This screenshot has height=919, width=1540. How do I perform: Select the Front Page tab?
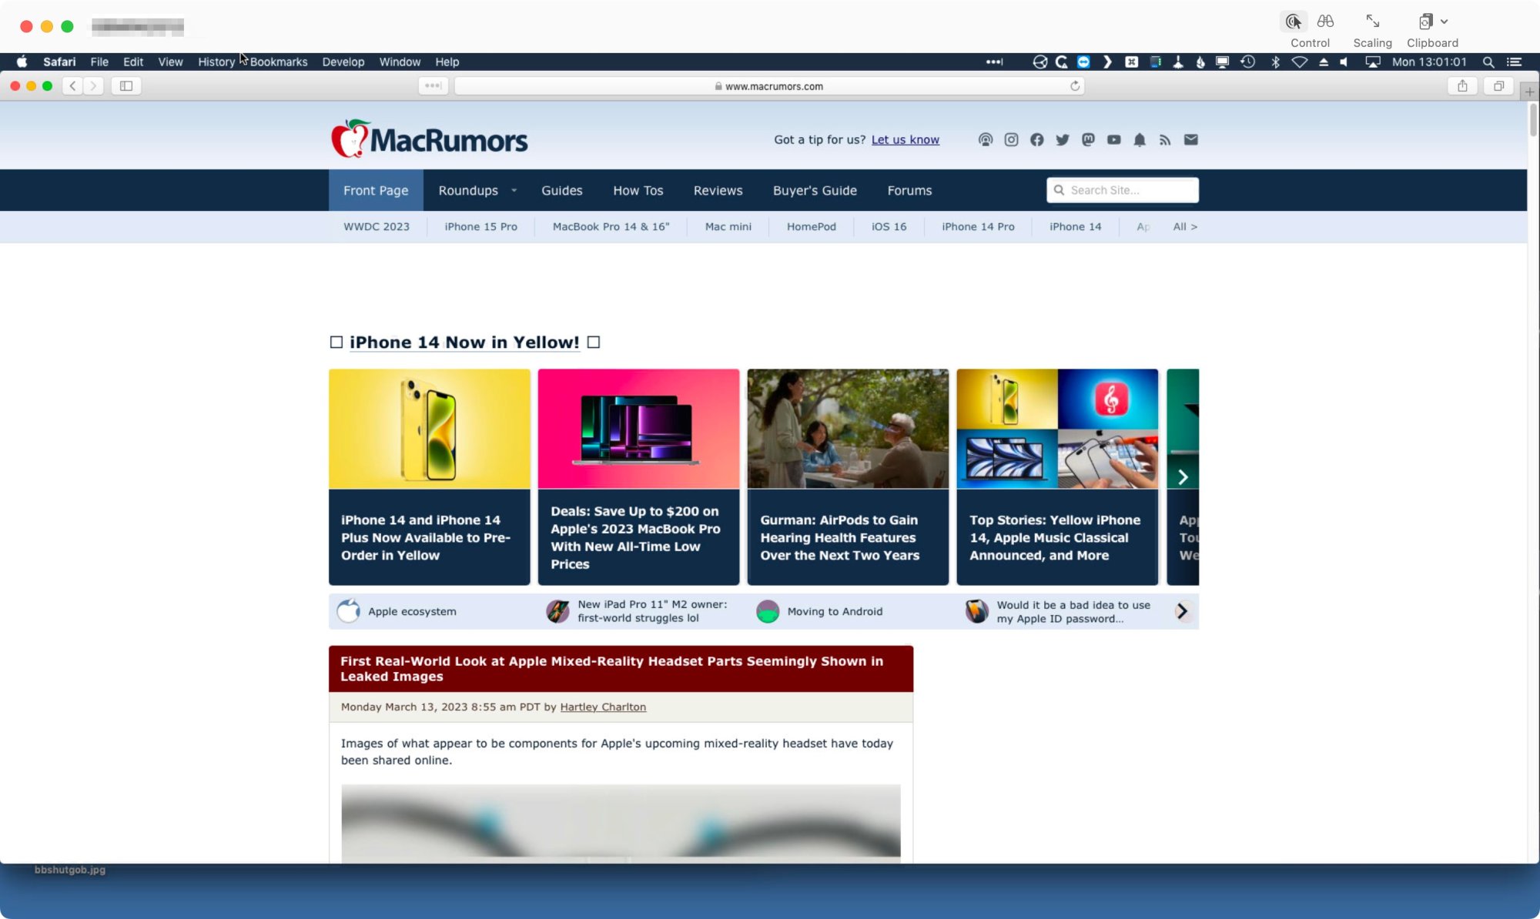coord(376,190)
